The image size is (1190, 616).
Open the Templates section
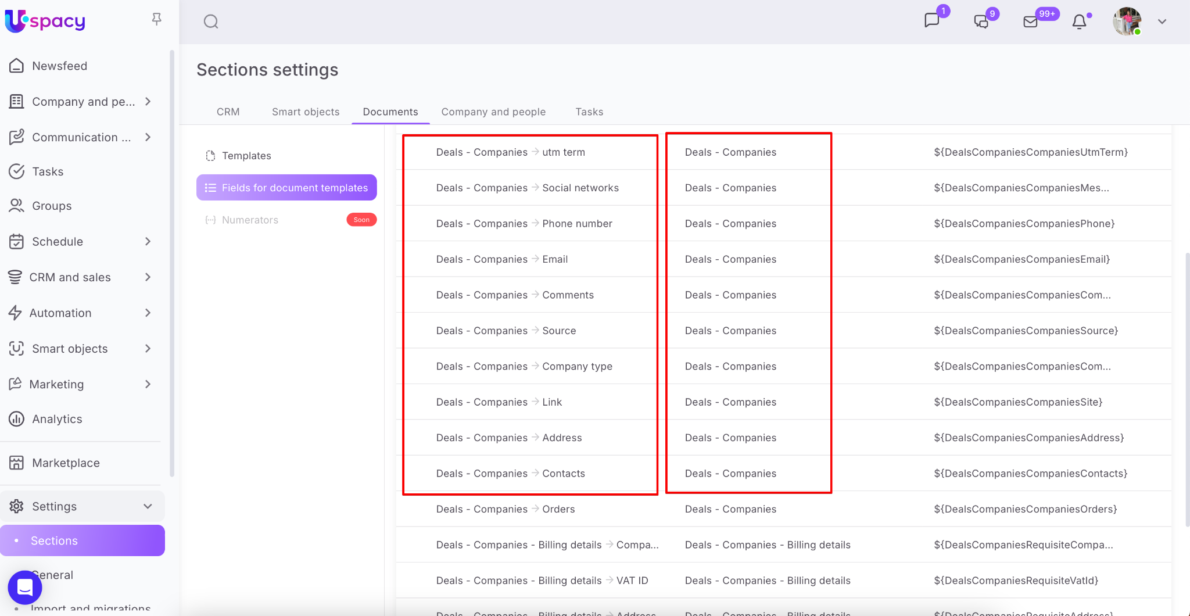click(246, 156)
